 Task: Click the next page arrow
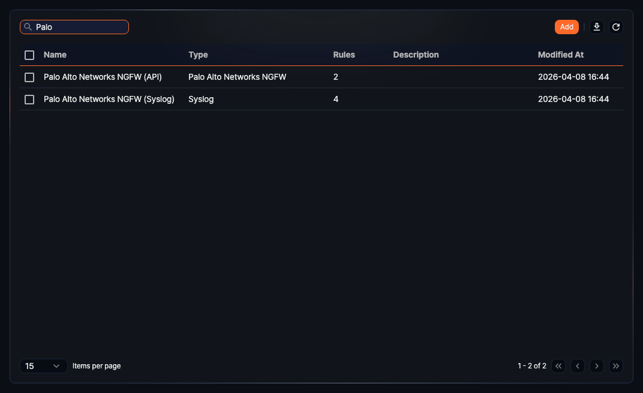point(596,365)
